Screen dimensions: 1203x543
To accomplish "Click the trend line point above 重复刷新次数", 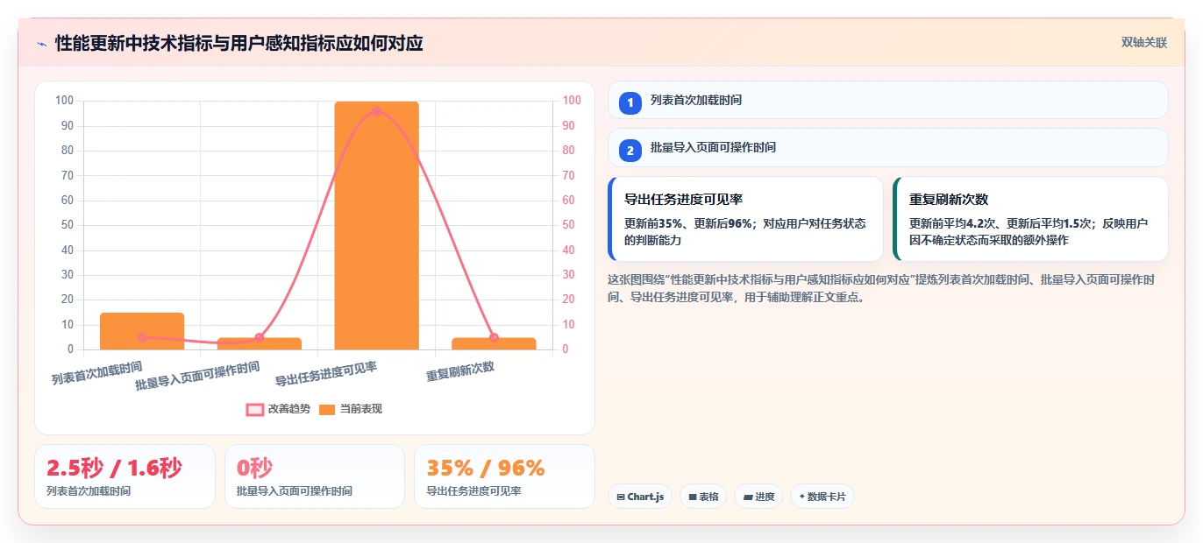I will tap(494, 337).
